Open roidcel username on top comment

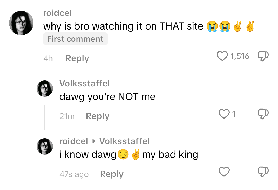point(57,13)
